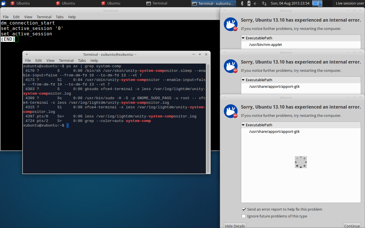Click the 'Terminal - xubuntu...' taskbar button
365x228 pixels.
point(214,3)
